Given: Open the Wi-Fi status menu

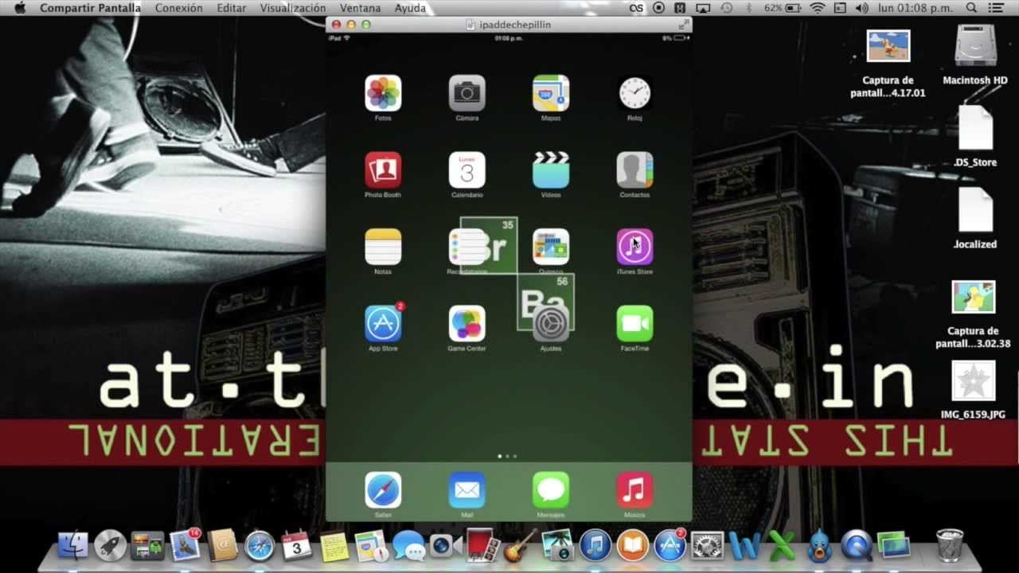Looking at the screenshot, I should (818, 8).
